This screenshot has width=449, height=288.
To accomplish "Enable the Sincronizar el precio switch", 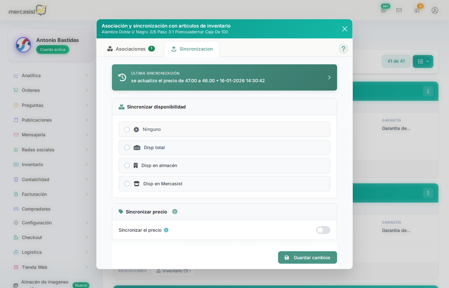I will pos(323,230).
